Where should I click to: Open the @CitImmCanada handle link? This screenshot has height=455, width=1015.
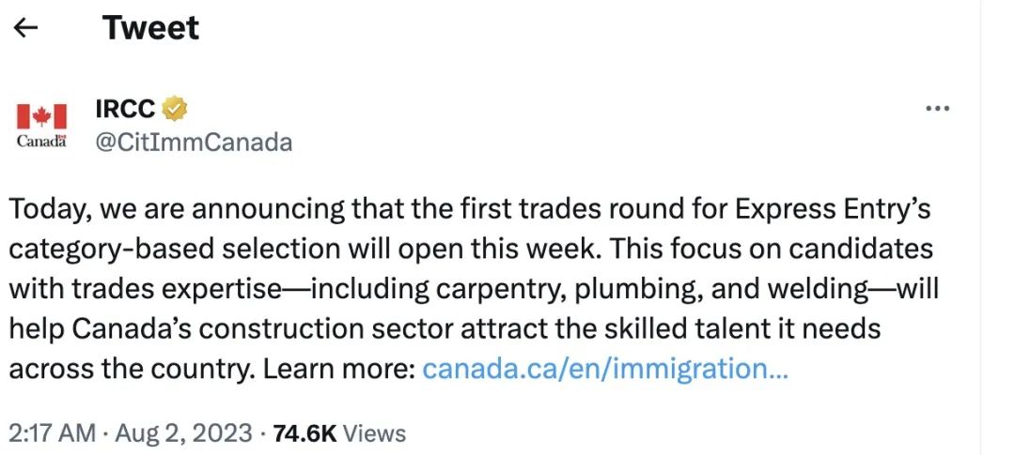pos(194,143)
